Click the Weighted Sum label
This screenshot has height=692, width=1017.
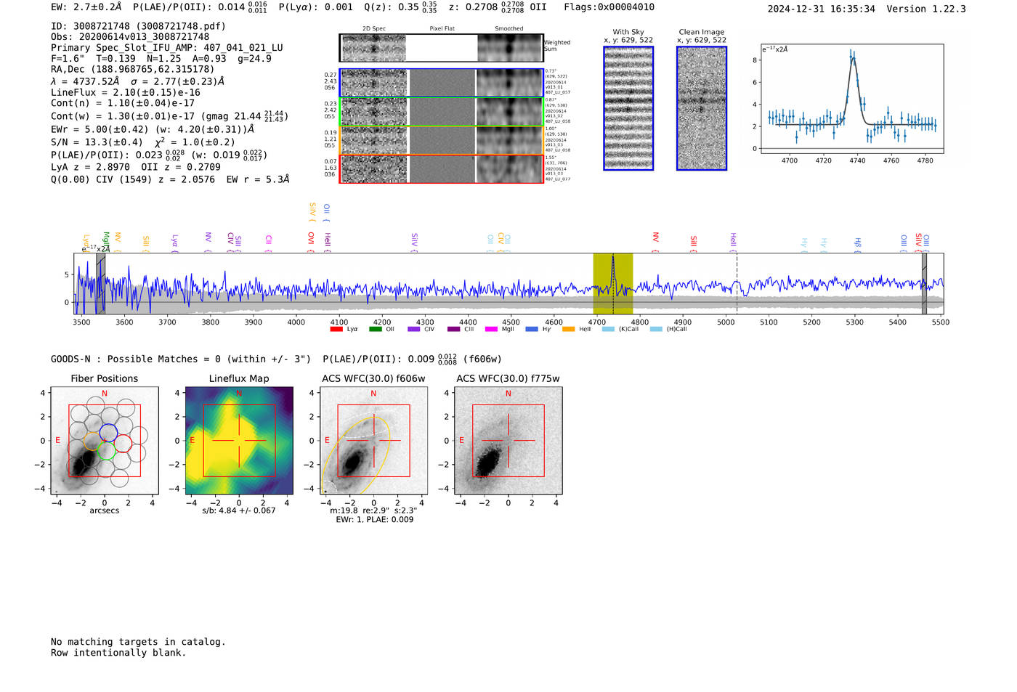[557, 46]
